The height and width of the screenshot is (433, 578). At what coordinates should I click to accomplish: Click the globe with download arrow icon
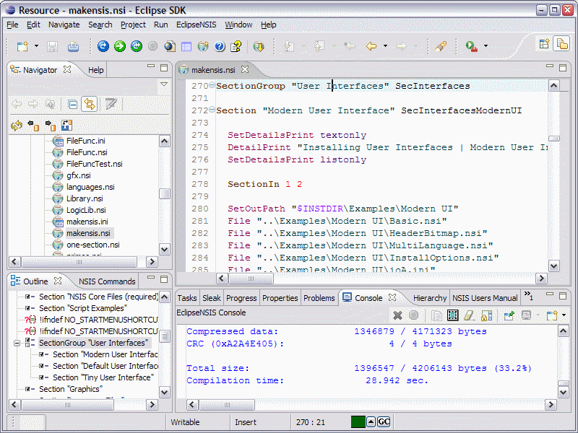259,46
